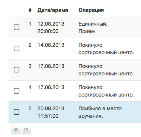Click the Операция column header
This screenshot has width=141, height=137.
click(91, 10)
